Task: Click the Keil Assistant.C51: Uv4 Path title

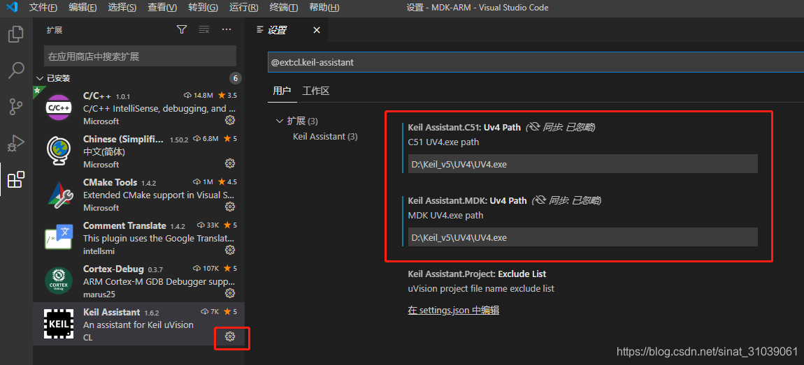Action: [x=464, y=128]
